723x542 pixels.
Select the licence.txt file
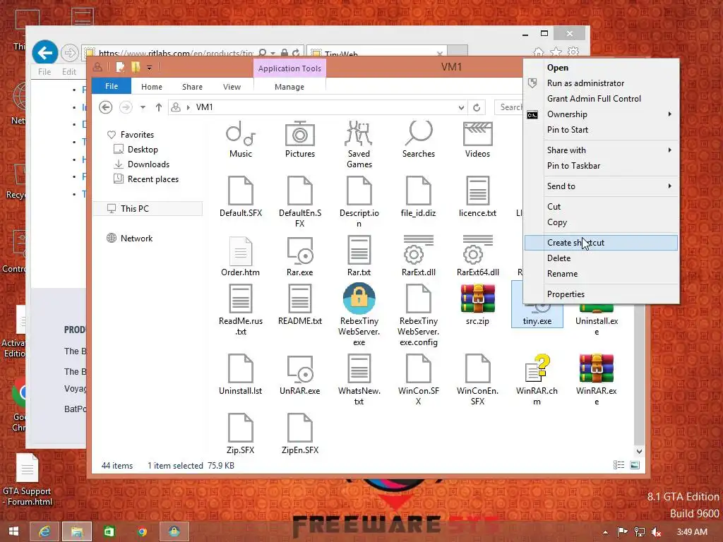click(x=477, y=197)
